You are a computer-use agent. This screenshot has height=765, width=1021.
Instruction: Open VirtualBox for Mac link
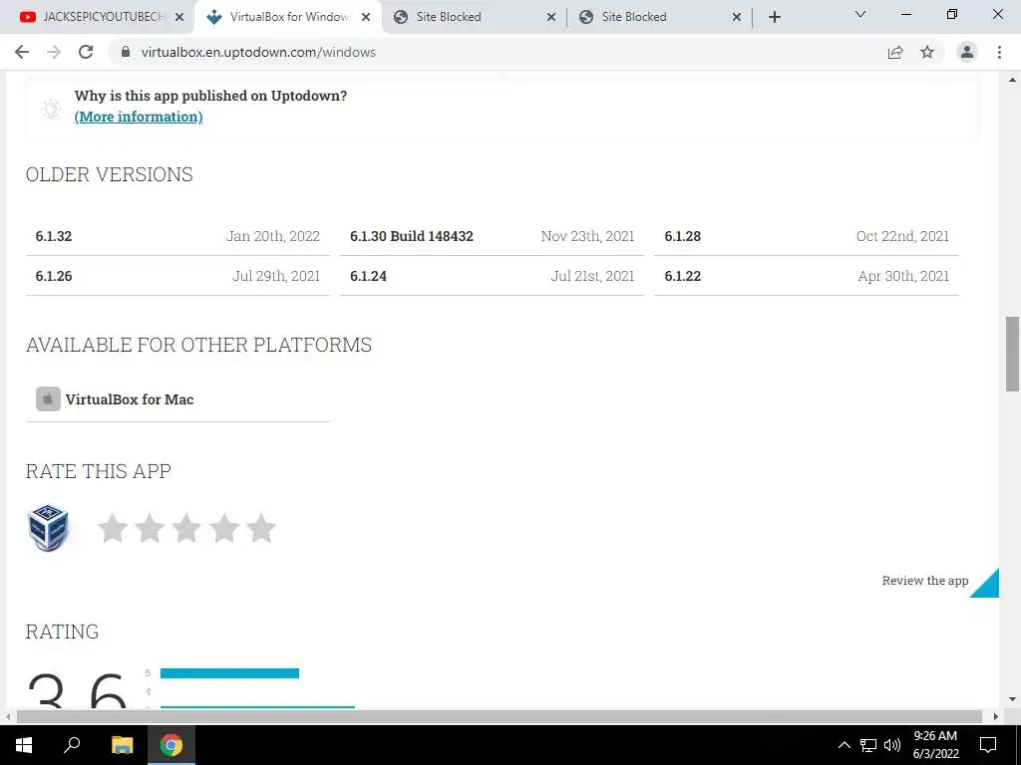click(130, 399)
